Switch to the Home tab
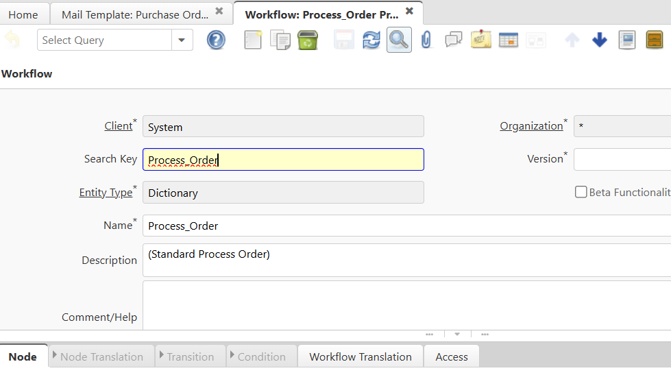The image size is (671, 375). [x=23, y=14]
